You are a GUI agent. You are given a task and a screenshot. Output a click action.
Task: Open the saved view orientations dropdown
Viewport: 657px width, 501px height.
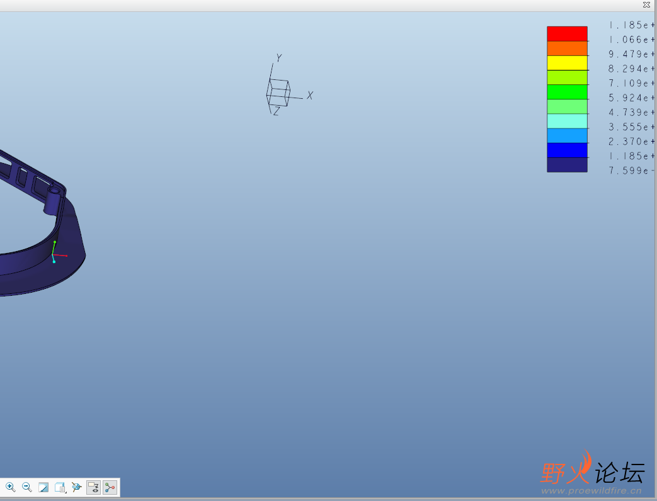point(60,487)
